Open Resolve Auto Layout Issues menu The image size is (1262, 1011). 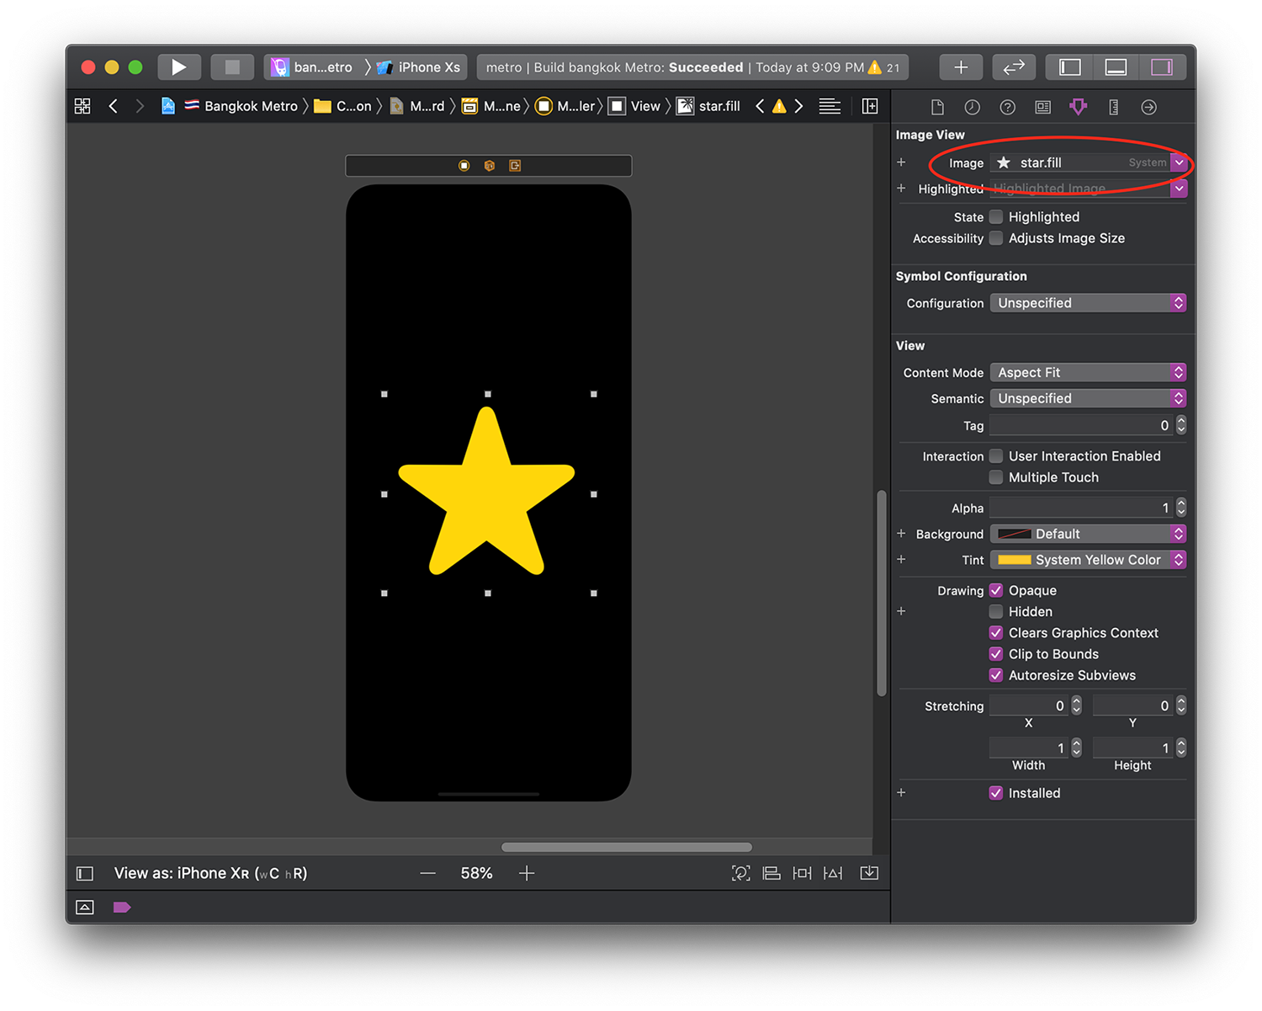click(x=833, y=874)
